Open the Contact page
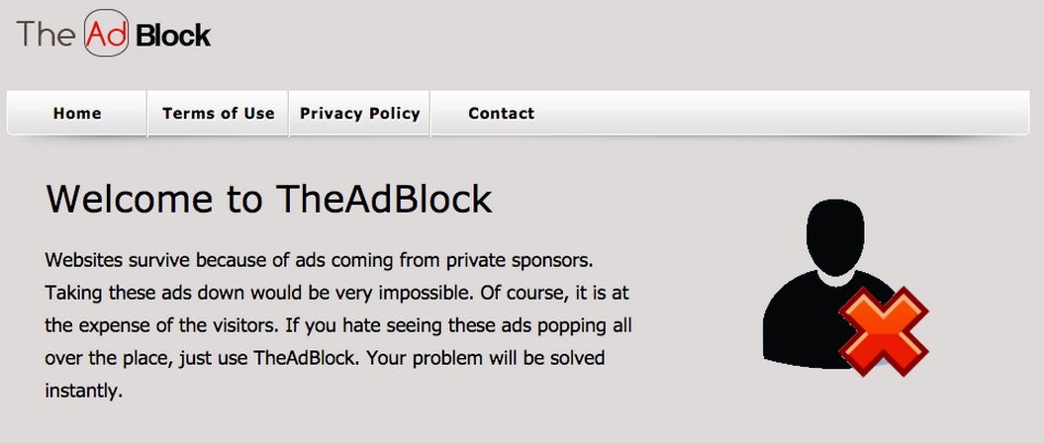1044x443 pixels. (502, 113)
